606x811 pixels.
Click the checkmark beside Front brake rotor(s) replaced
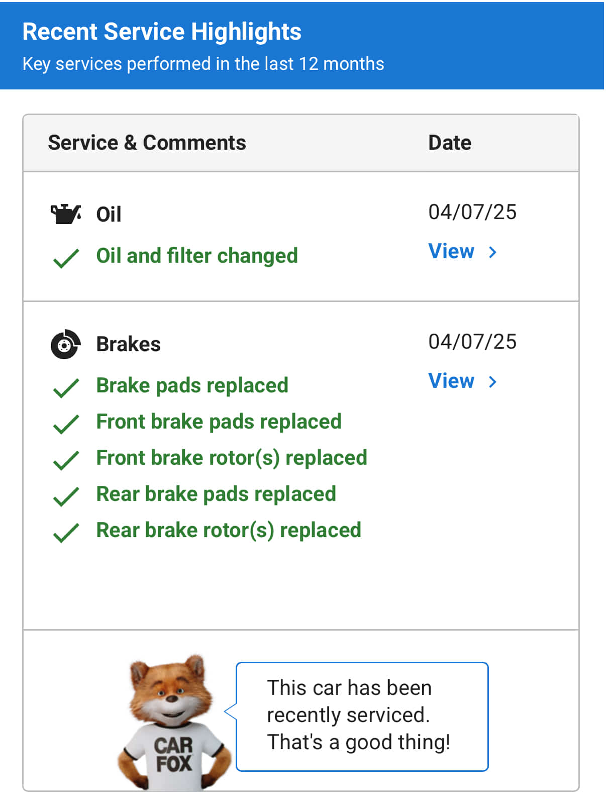(x=66, y=460)
